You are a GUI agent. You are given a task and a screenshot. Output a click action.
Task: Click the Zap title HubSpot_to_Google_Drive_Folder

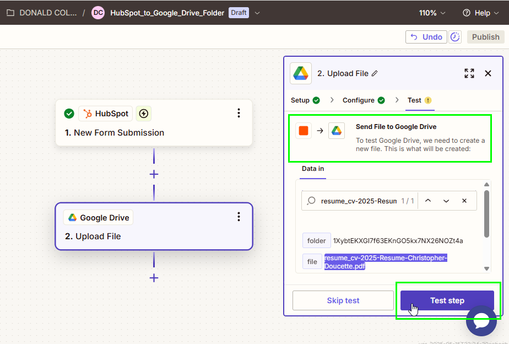tap(167, 13)
